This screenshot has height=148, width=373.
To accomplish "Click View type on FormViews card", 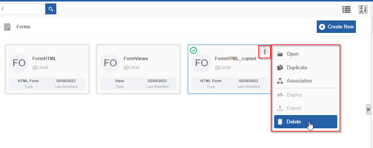I will point(120,81).
